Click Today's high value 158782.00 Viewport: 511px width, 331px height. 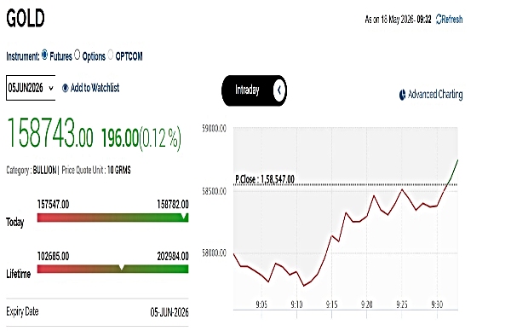(x=173, y=205)
